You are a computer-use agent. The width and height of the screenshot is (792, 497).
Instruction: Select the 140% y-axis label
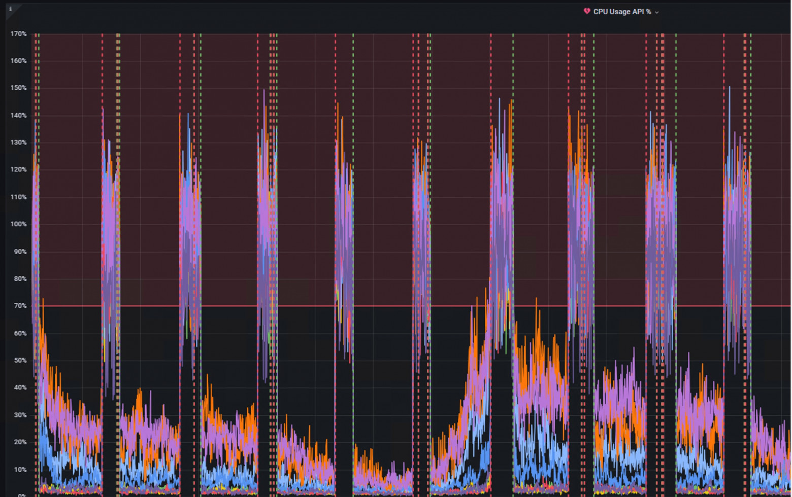(x=18, y=116)
